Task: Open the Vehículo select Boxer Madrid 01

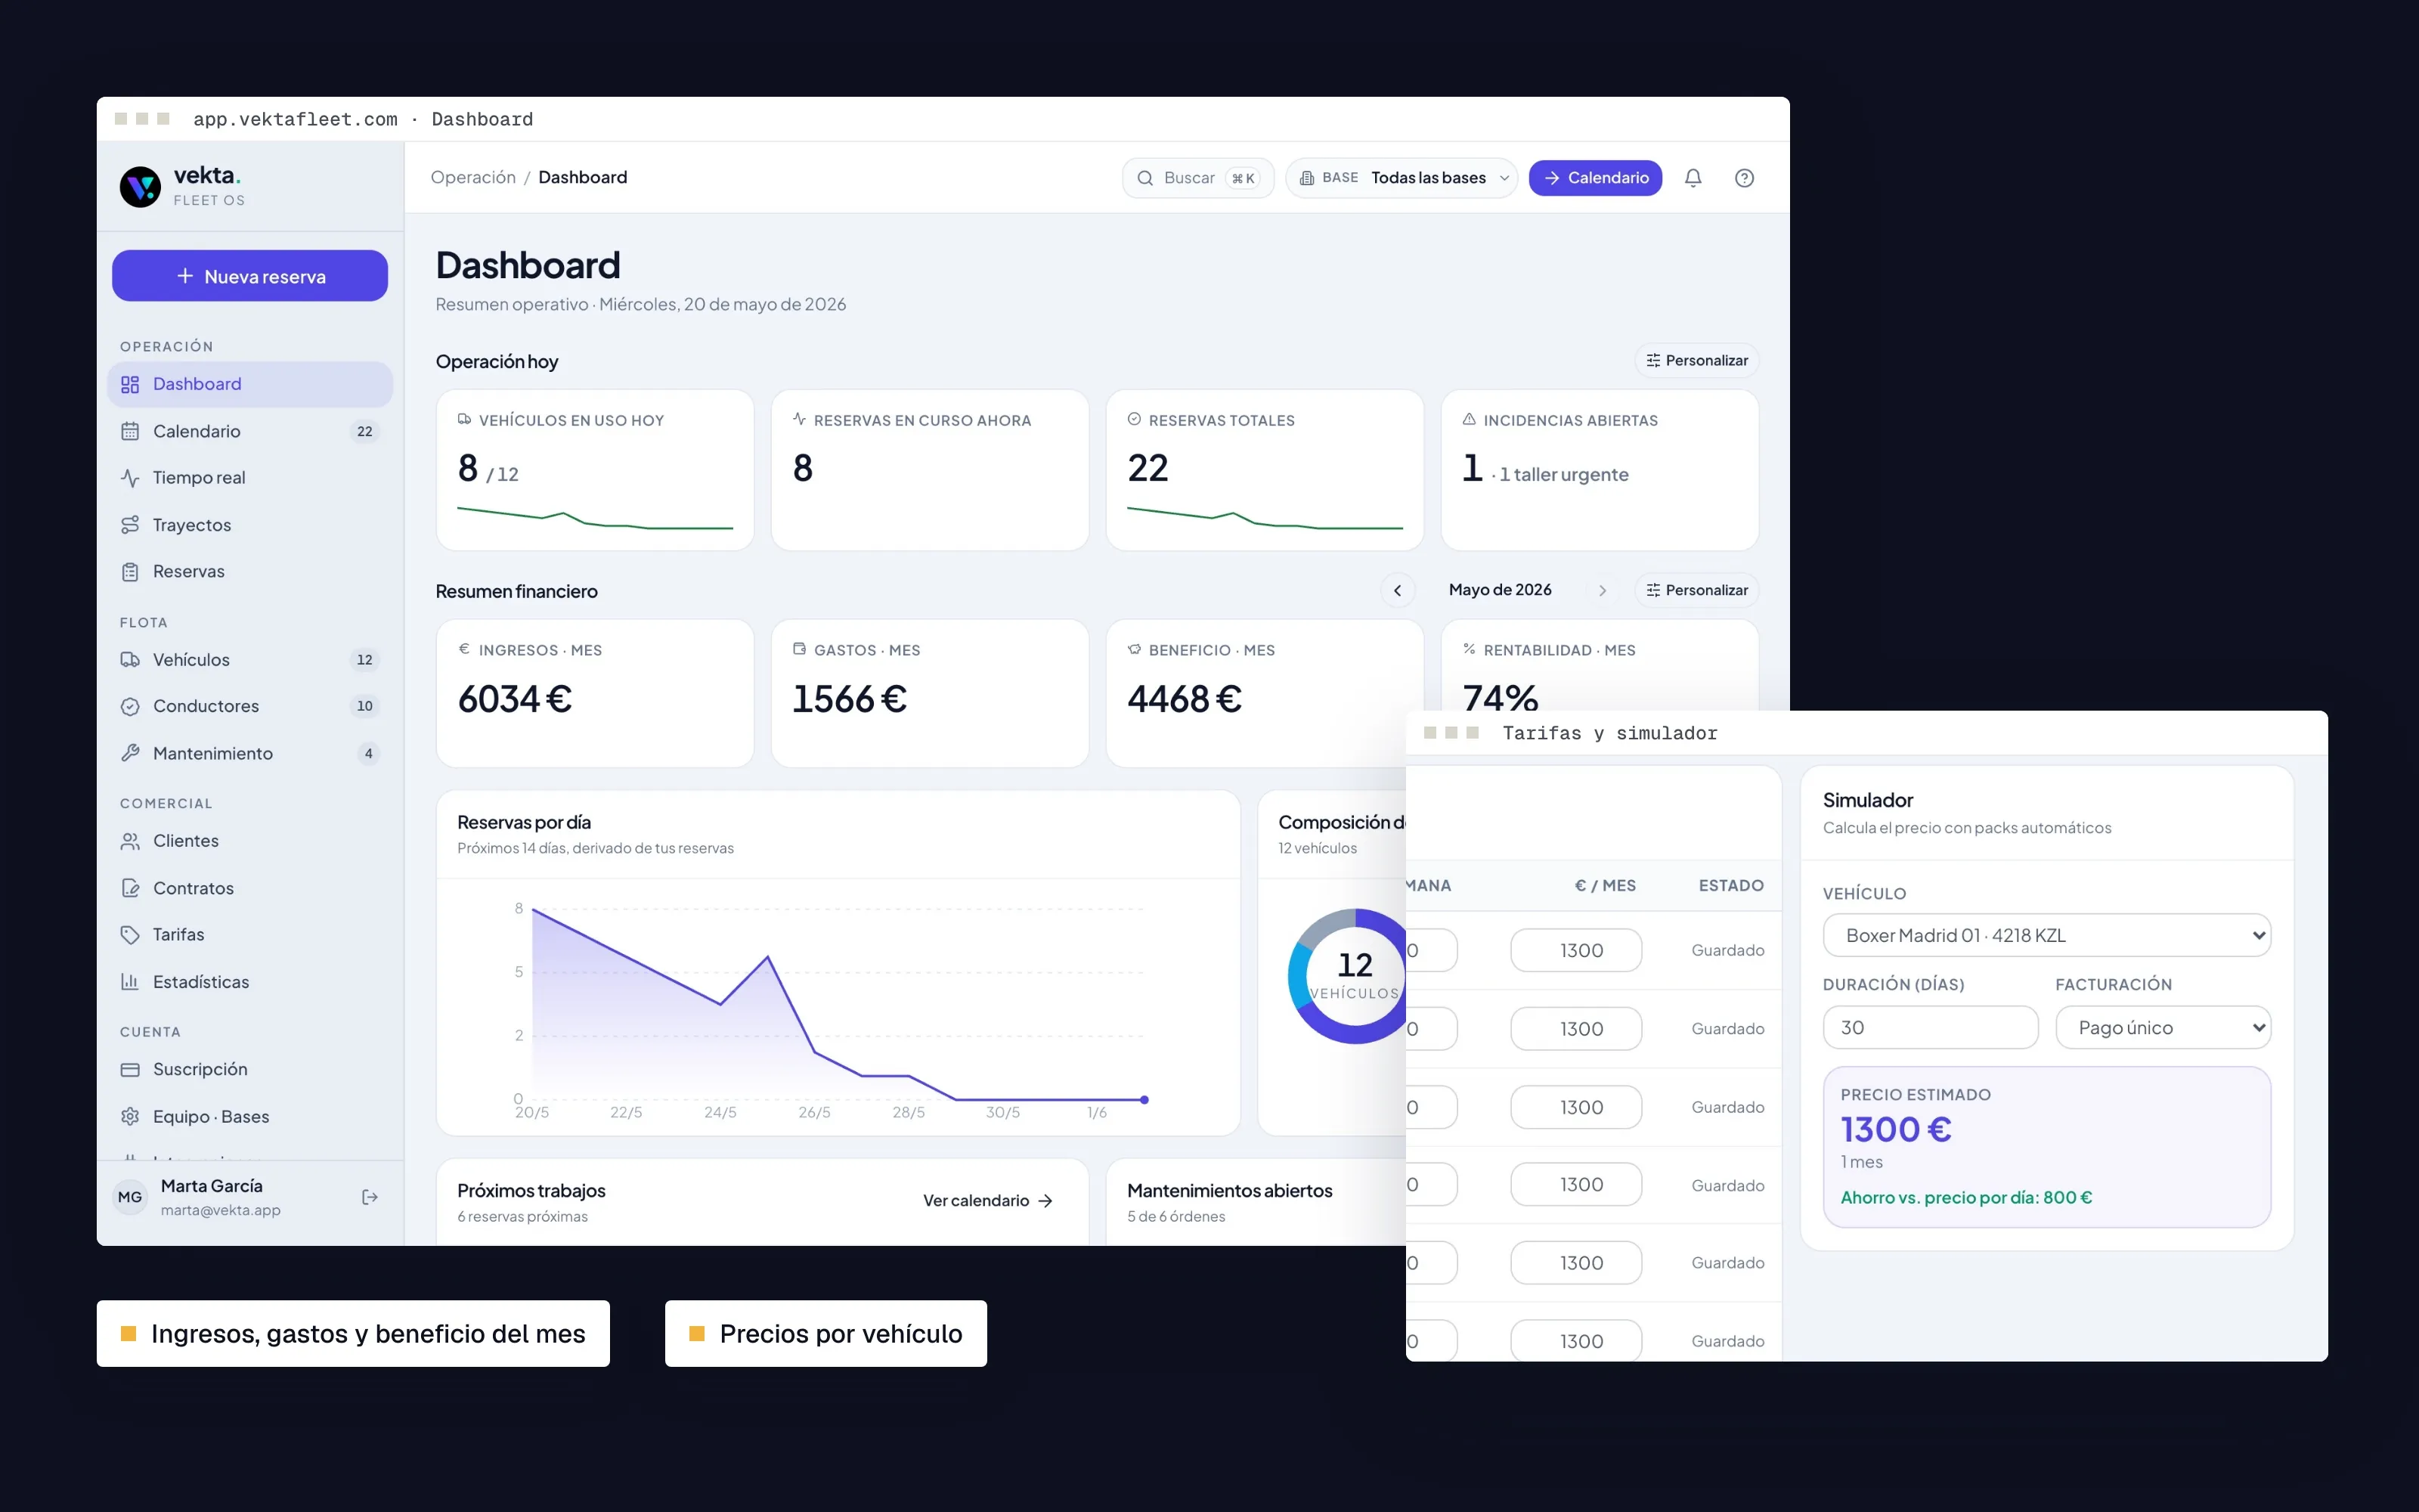Action: [2046, 935]
